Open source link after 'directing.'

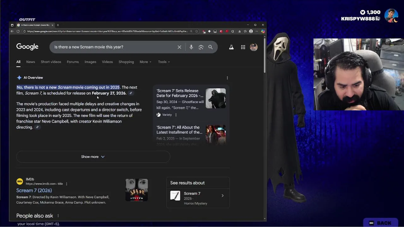coord(37,127)
